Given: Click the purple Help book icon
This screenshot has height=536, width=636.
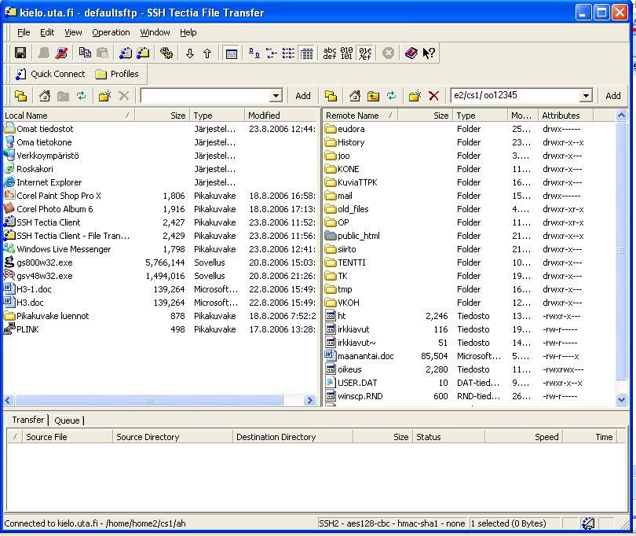Looking at the screenshot, I should coord(411,53).
